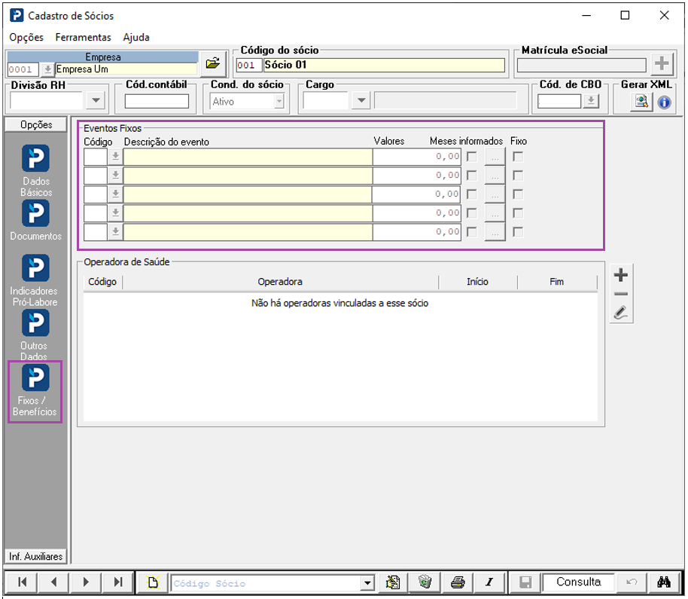
Task: Click the Cód.contábil input field
Action: (x=157, y=101)
